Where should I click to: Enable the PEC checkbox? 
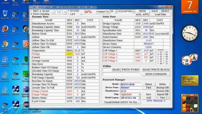[x=32, y=11]
